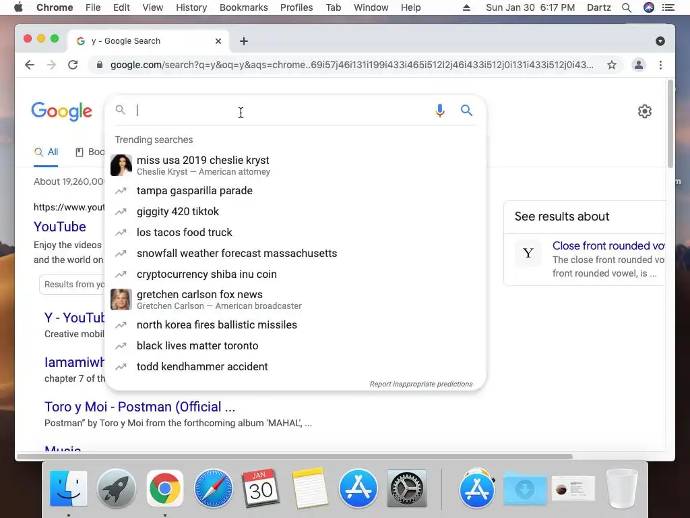Click the Y thumbnail in See results about
Screen dimensions: 690x518
coord(528,254)
